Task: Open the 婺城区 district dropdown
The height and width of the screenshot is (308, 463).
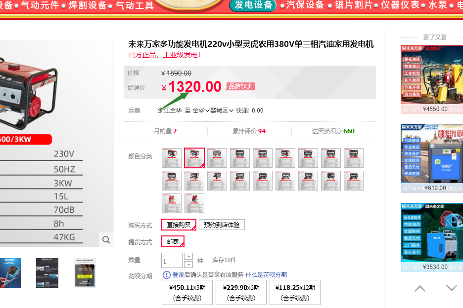Action: (222, 111)
